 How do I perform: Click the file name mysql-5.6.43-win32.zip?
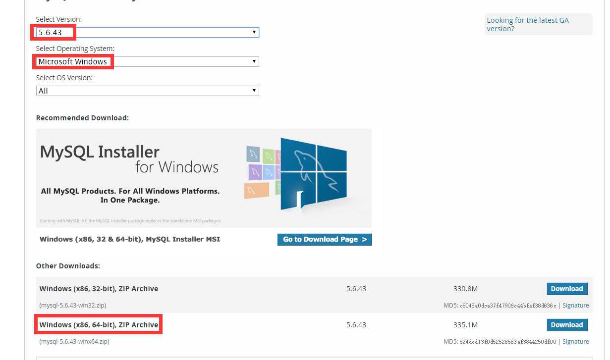(73, 306)
